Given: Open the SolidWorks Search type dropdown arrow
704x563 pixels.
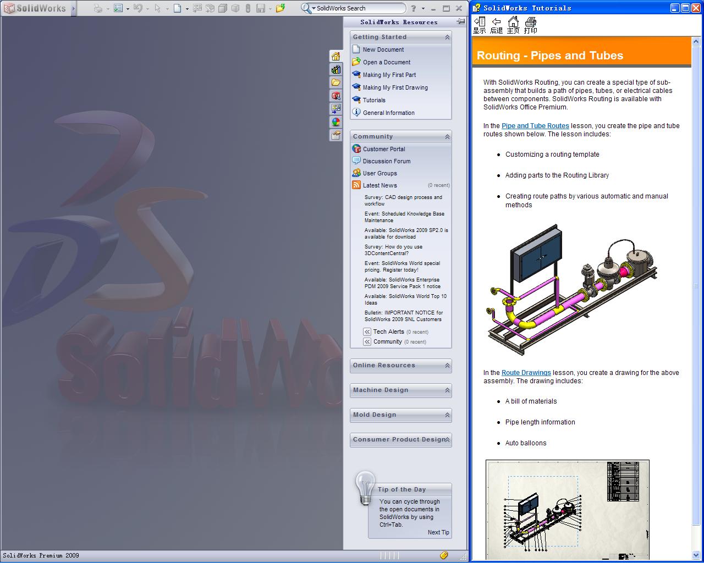Looking at the screenshot, I should pos(313,9).
